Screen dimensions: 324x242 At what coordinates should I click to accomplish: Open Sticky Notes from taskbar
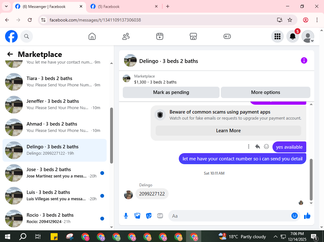pos(54,236)
